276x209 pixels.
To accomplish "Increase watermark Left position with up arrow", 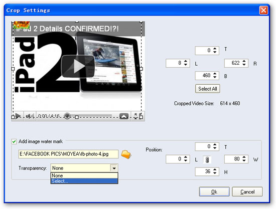I will pos(186,157).
